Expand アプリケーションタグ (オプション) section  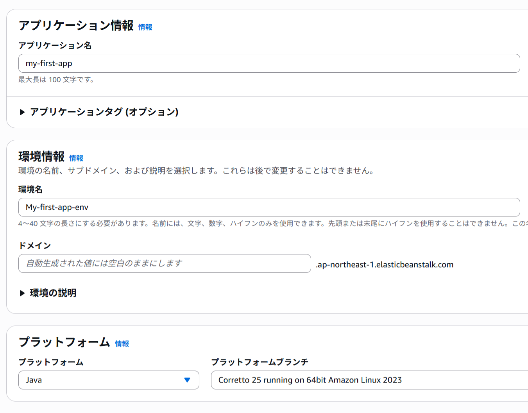point(104,112)
